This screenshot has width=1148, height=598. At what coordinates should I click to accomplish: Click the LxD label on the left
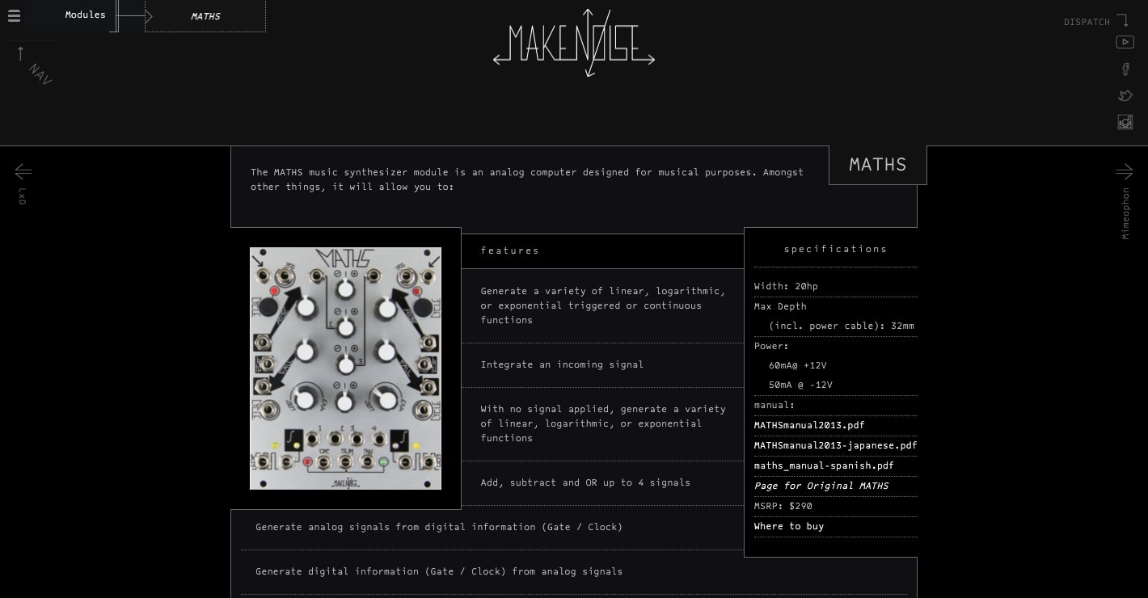23,196
